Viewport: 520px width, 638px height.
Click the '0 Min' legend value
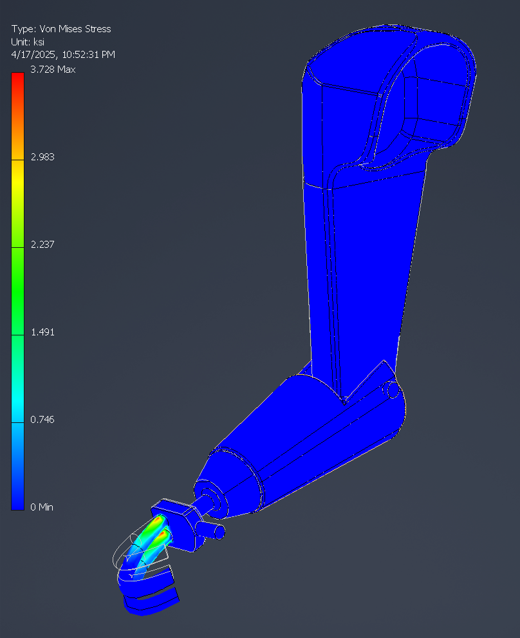(42, 507)
